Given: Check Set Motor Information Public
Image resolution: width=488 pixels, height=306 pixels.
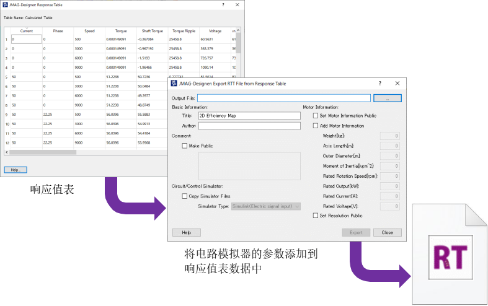Looking at the screenshot, I should pyautogui.click(x=316, y=116).
